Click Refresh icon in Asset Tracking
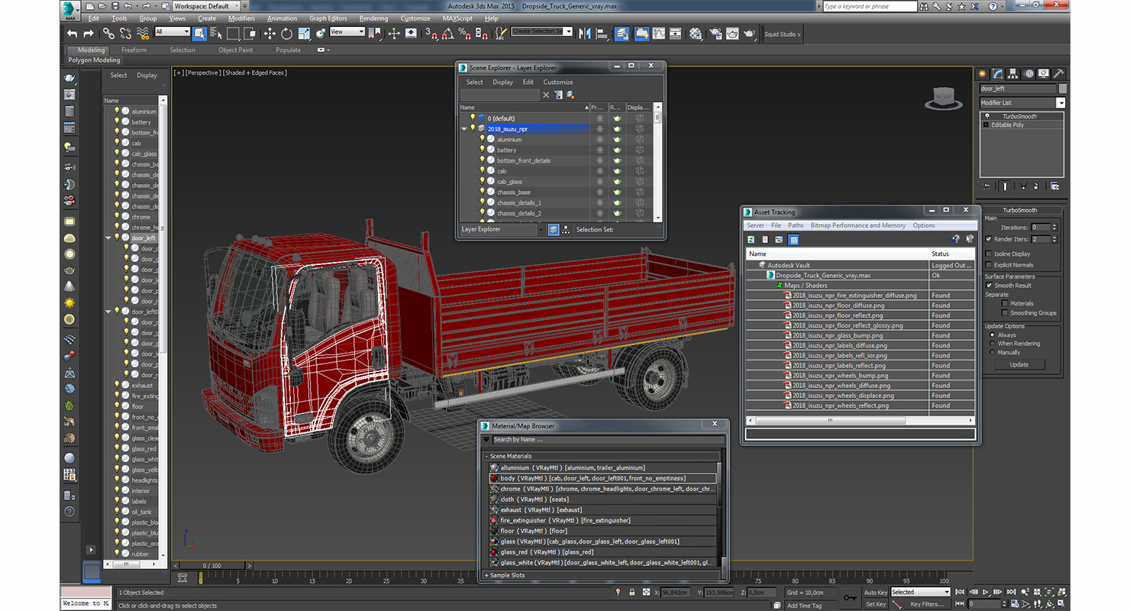Screen dimensions: 1130x611 (751, 240)
